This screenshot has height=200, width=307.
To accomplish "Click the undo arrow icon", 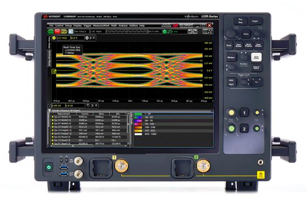I will coord(190,32).
